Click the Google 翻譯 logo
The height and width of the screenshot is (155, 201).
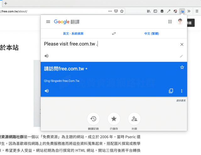(67, 22)
